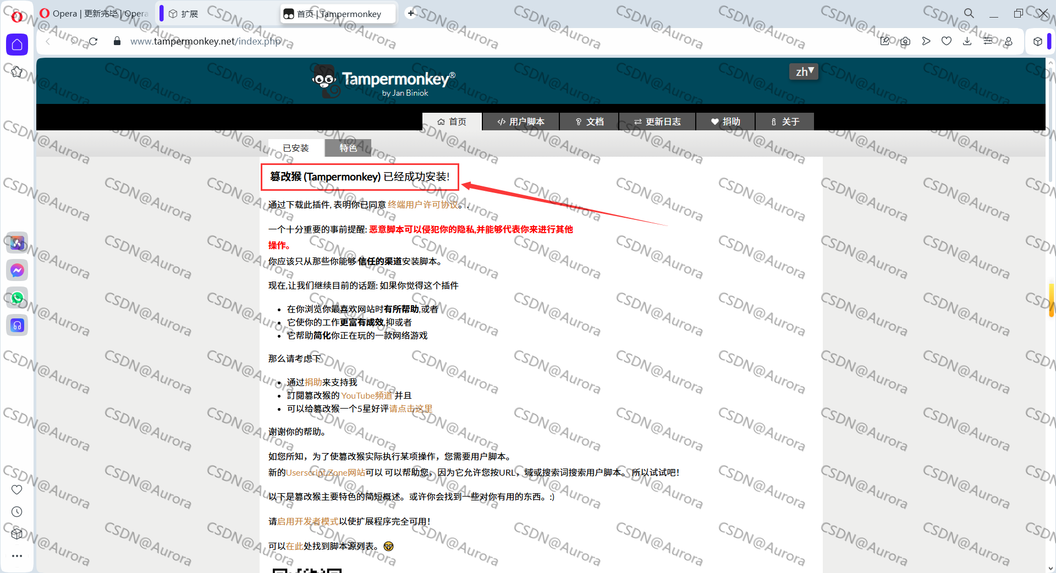
Task: Go to 首页 in site navigation
Action: pyautogui.click(x=452, y=122)
